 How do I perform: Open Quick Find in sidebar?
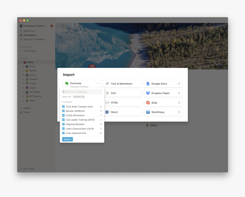tap(29, 31)
